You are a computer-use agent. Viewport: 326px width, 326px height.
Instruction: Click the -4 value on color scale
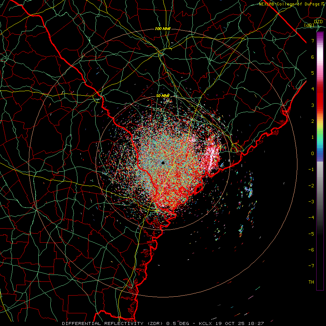click(x=311, y=217)
